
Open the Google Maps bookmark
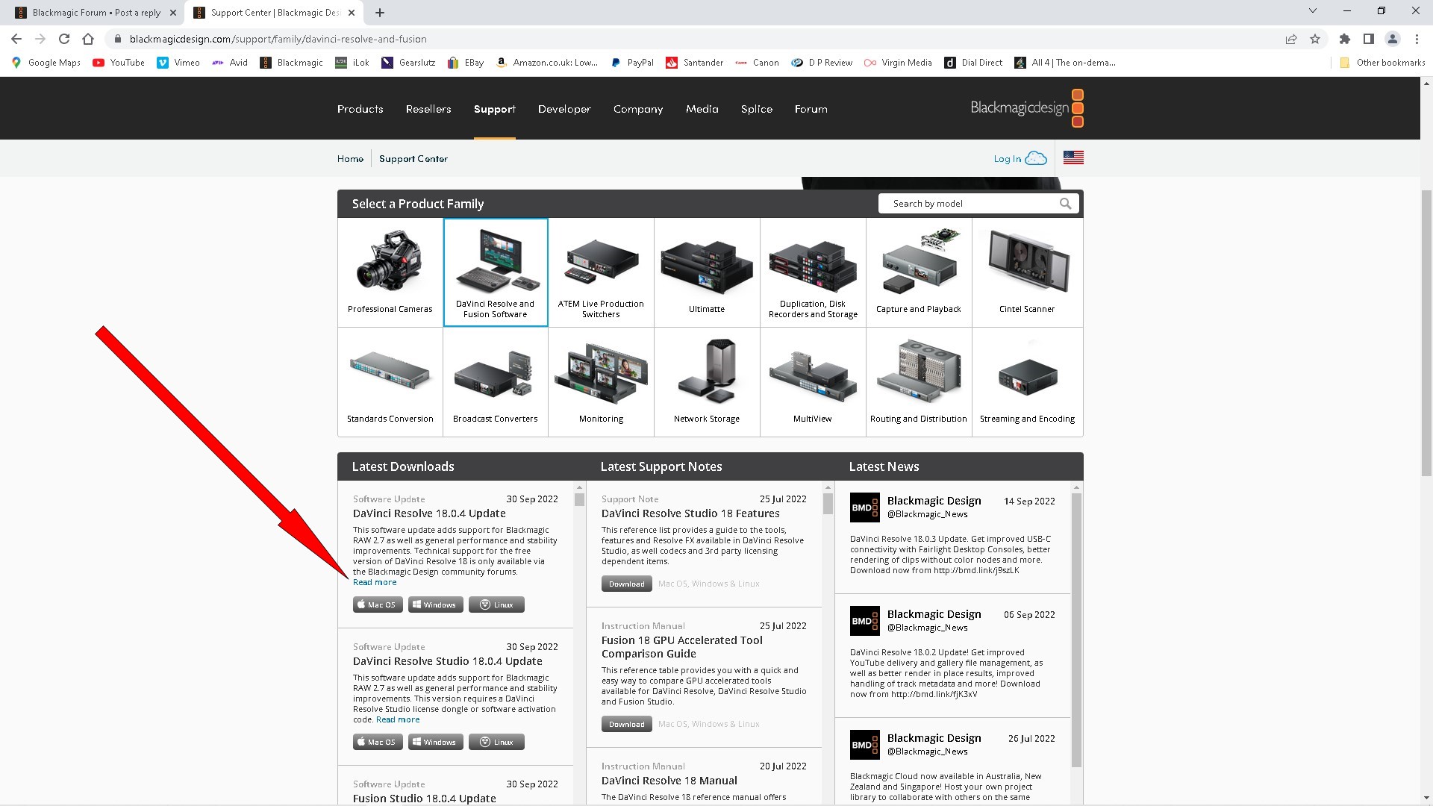click(46, 63)
